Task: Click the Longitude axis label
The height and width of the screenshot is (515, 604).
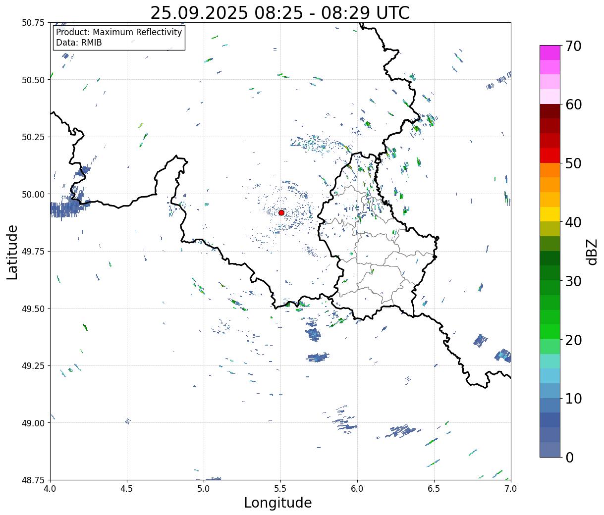Action: click(278, 503)
